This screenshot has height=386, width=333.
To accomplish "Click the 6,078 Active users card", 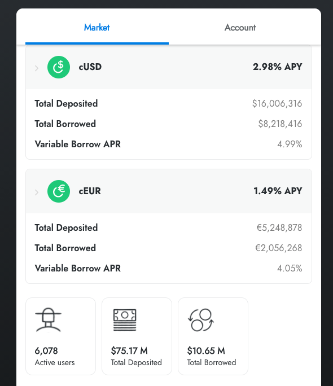I will [60, 336].
